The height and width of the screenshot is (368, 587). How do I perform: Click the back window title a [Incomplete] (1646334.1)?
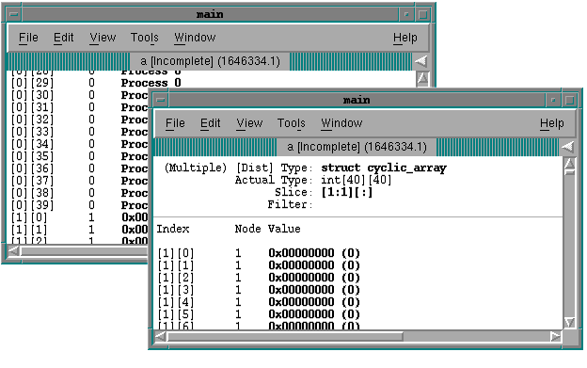tap(210, 60)
